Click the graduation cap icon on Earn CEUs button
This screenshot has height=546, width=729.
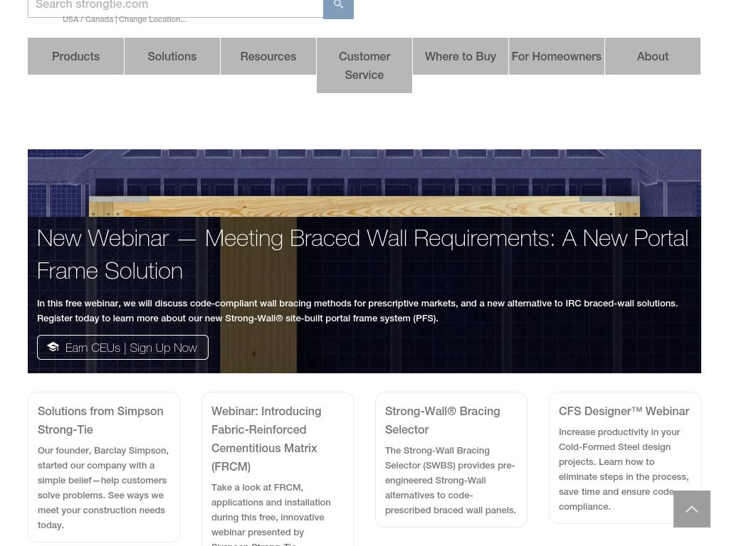tap(53, 347)
